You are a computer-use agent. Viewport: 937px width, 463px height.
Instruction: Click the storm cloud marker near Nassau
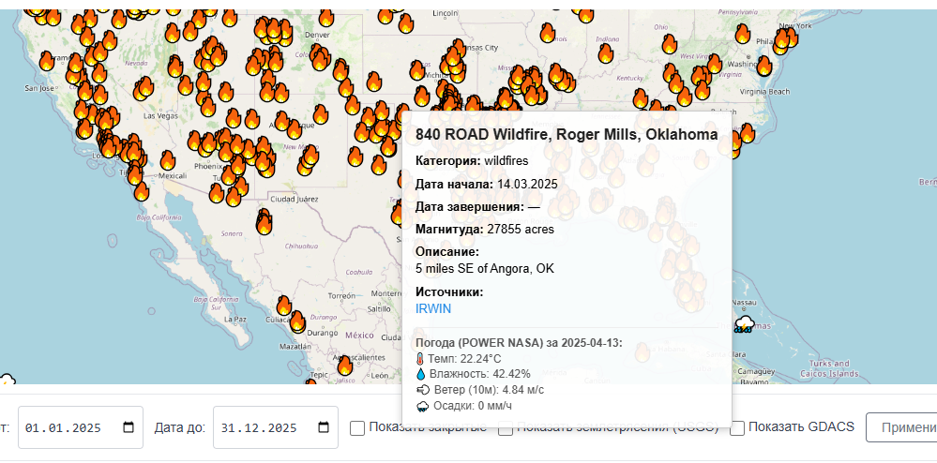745,324
